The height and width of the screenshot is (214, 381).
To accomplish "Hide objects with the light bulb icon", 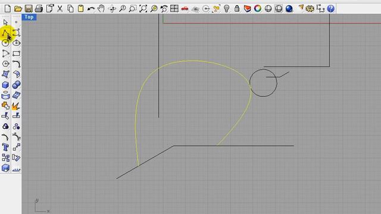I will (x=226, y=9).
